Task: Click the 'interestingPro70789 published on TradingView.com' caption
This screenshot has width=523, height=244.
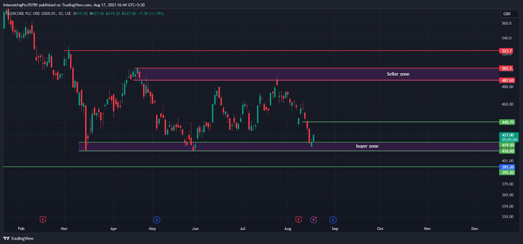Action: 47,5
